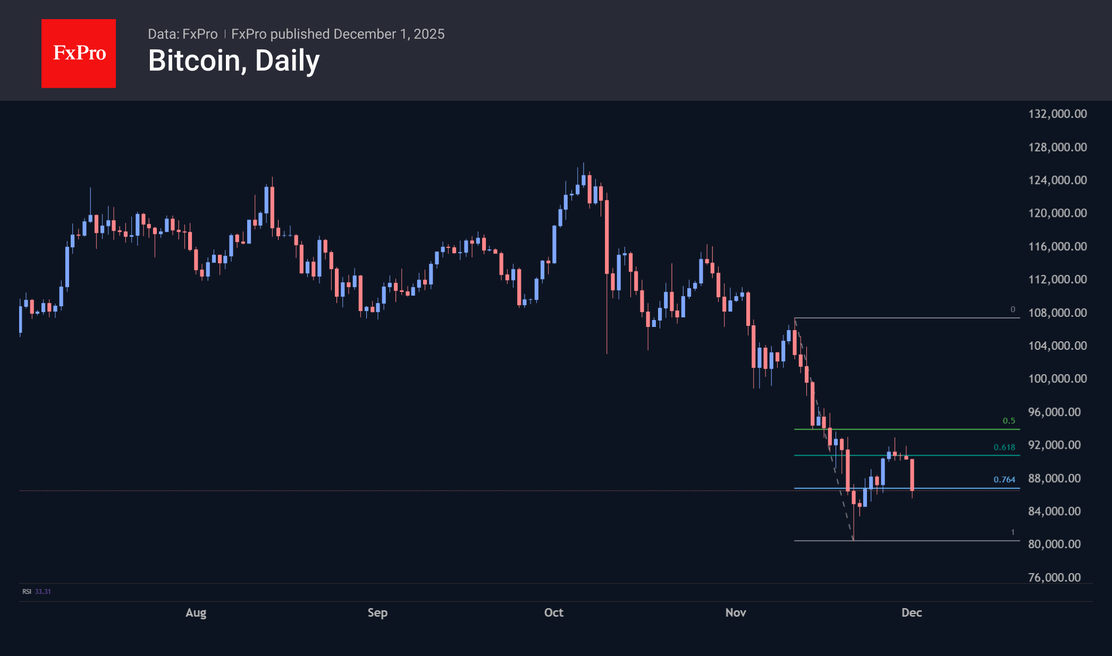The height and width of the screenshot is (656, 1112).
Task: Select the Oct label on time axis
Action: tap(553, 612)
